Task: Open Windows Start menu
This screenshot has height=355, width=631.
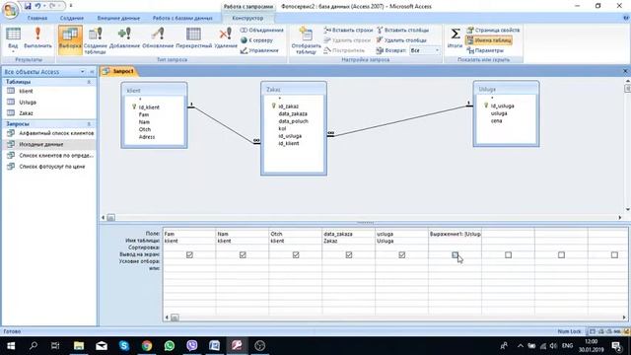Action: click(x=11, y=346)
